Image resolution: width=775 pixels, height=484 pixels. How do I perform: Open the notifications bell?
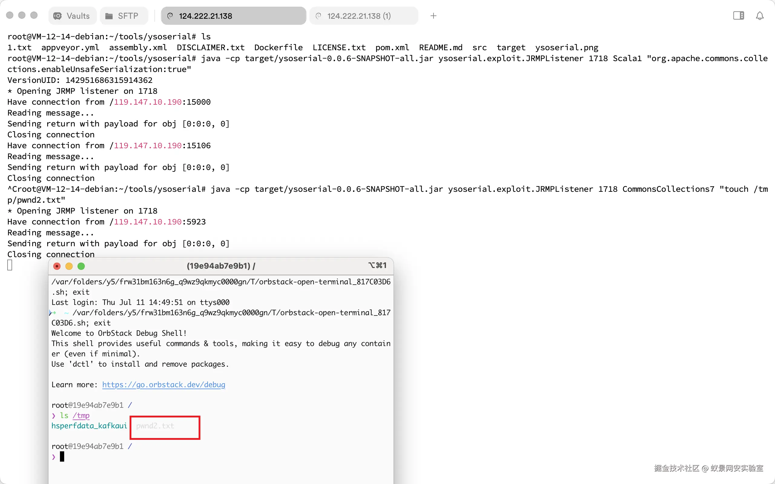(x=760, y=16)
